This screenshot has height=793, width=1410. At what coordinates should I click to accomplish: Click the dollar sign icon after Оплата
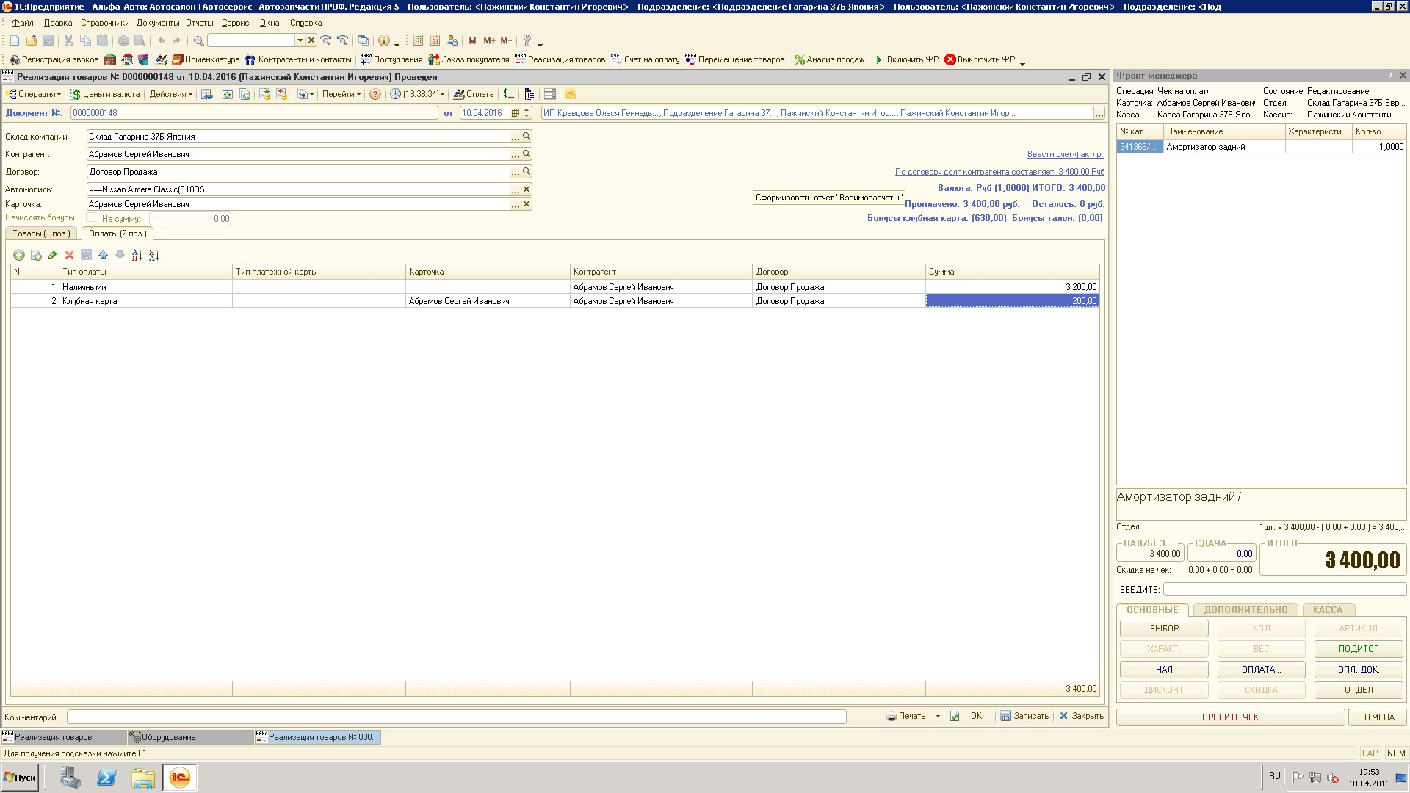click(508, 94)
